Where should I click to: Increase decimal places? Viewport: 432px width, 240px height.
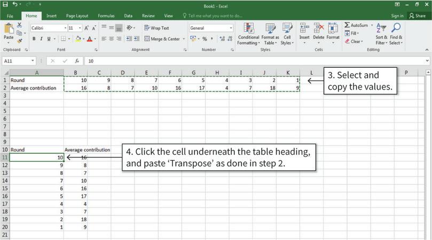click(x=222, y=39)
